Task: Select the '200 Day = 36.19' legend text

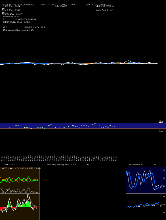Action: click(x=13, y=14)
